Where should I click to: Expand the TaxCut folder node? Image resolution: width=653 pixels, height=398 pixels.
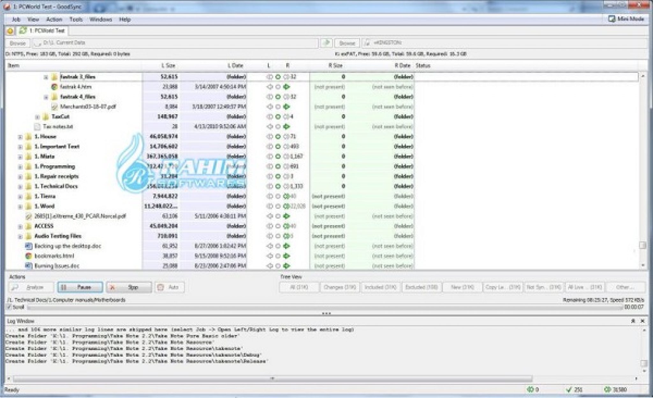click(37, 117)
